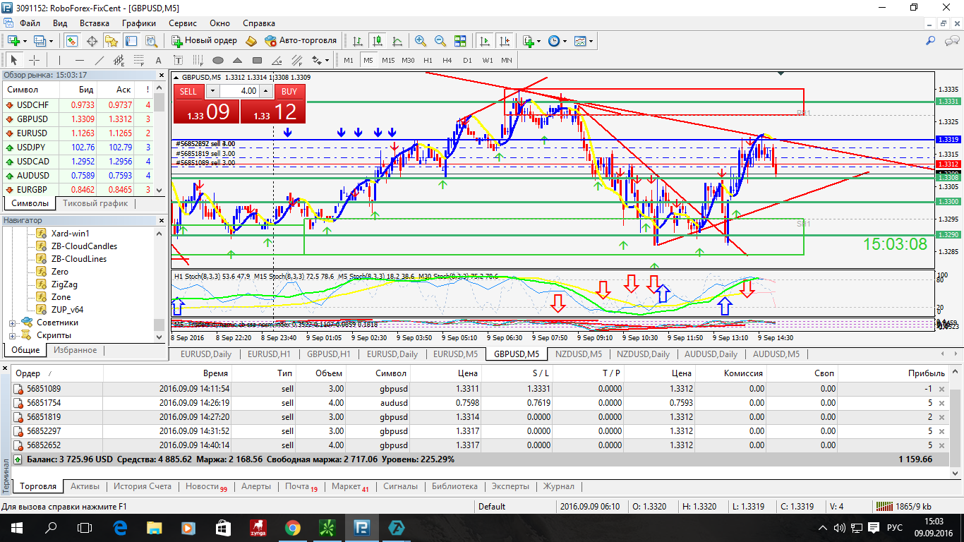Open MetaEditor with the yellow book icon
Viewport: 964px width, 542px height.
(251, 41)
